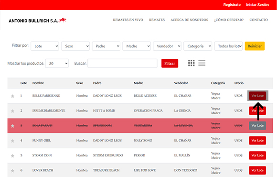The image size is (277, 177).
Task: Click the Madre column header
Action: pos(138,83)
